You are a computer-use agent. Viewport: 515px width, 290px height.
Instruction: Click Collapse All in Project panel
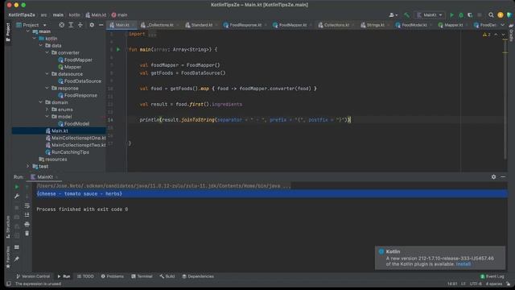tap(80, 25)
